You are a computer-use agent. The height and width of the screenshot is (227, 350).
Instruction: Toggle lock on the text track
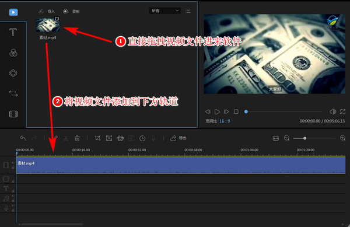13,191
